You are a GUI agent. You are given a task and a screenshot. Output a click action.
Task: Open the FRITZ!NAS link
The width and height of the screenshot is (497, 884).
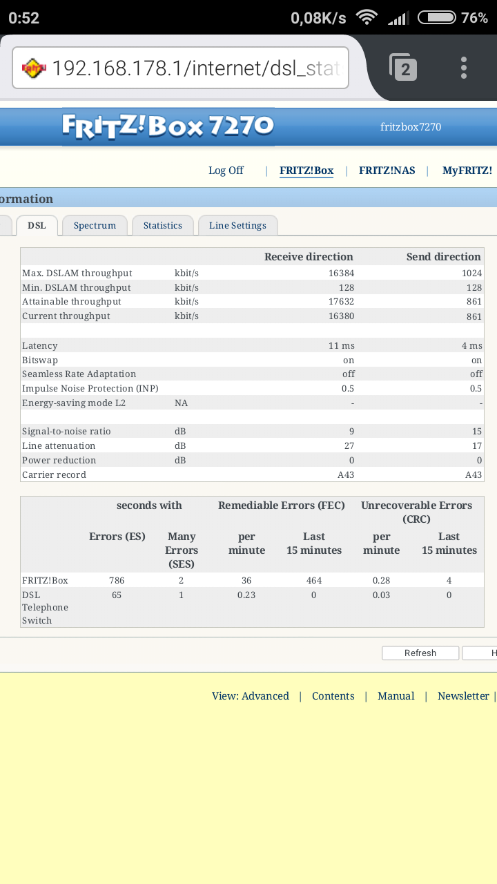[x=387, y=171]
